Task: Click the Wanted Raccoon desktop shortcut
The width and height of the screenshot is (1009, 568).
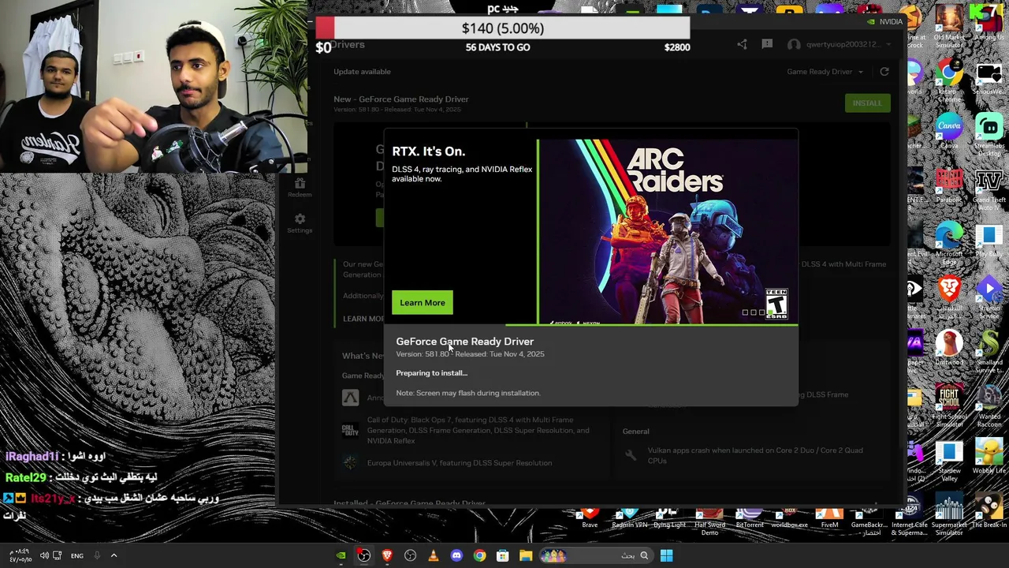Action: point(989,405)
